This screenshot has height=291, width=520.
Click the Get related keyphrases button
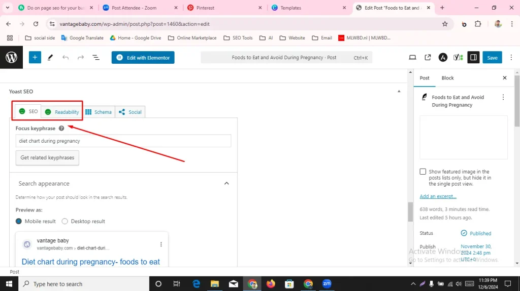click(x=47, y=158)
